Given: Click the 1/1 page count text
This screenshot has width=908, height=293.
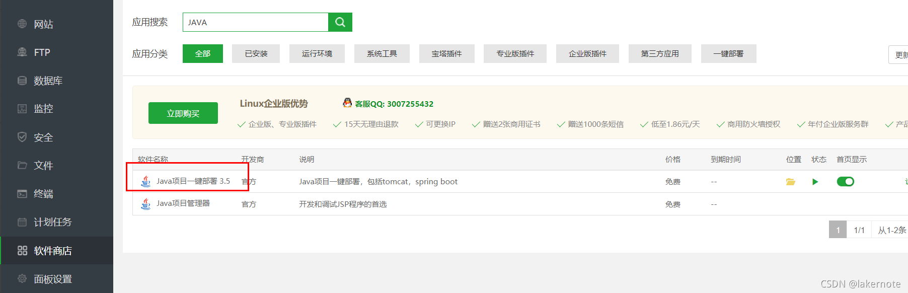Looking at the screenshot, I should click(x=859, y=230).
